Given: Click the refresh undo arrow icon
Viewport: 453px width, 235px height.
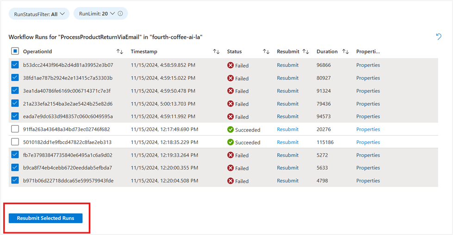Looking at the screenshot, I should point(439,36).
